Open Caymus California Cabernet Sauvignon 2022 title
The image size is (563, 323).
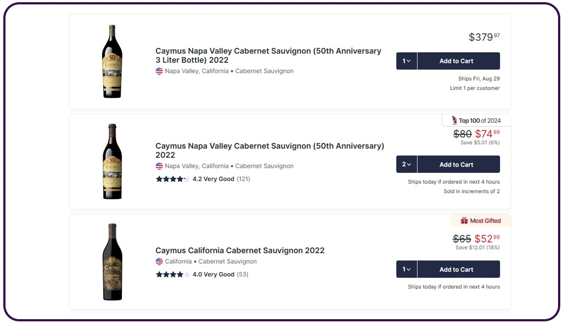pos(240,251)
